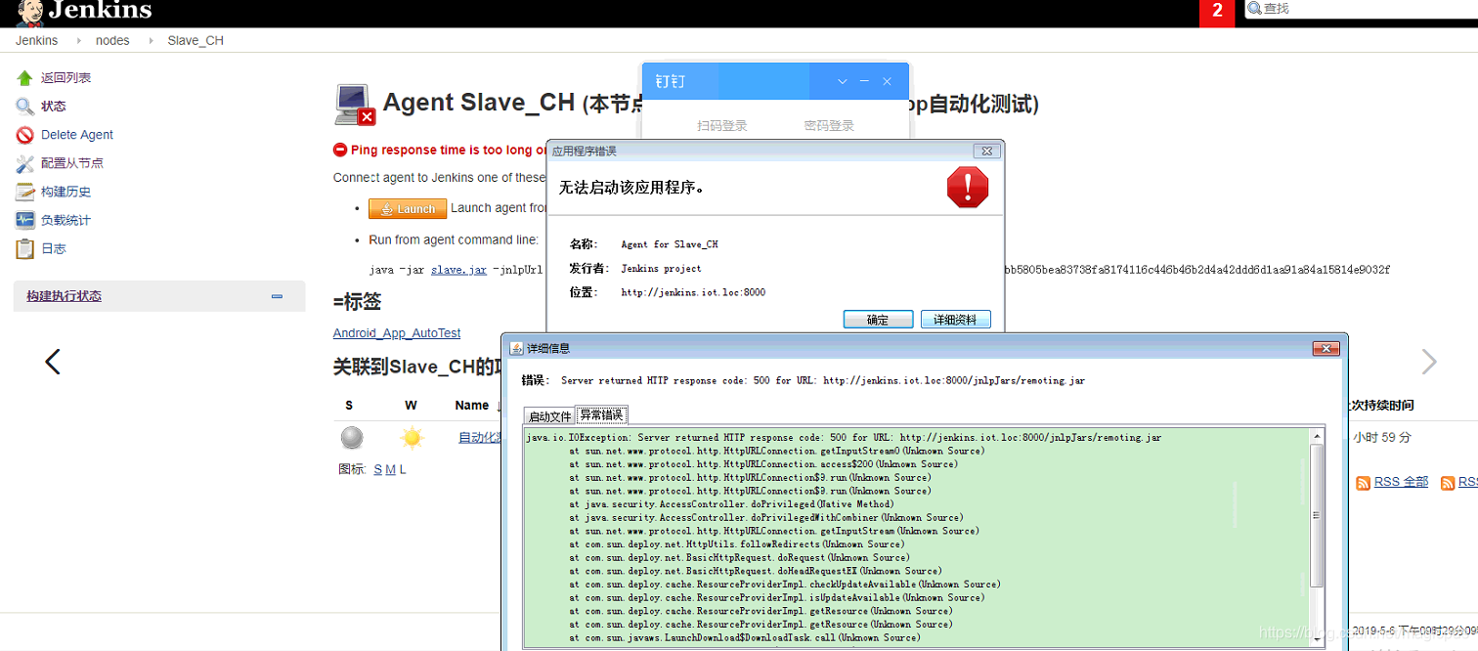Image resolution: width=1478 pixels, height=651 pixels.
Task: Click the red error warning icon
Action: (968, 186)
